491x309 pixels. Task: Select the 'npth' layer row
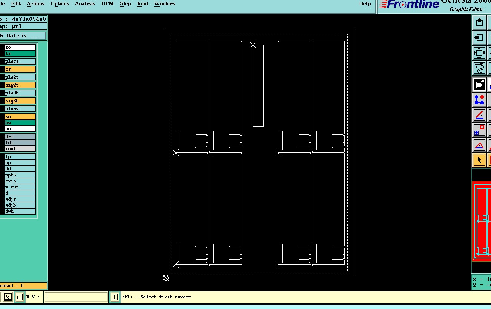point(20,175)
